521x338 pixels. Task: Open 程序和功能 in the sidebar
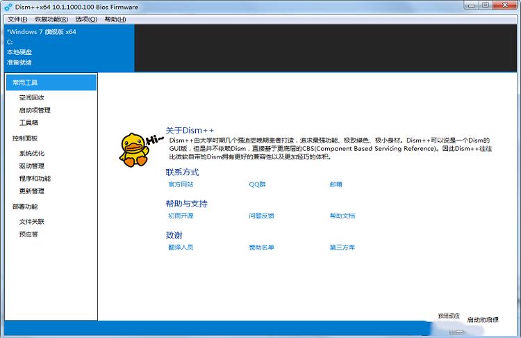click(x=35, y=179)
